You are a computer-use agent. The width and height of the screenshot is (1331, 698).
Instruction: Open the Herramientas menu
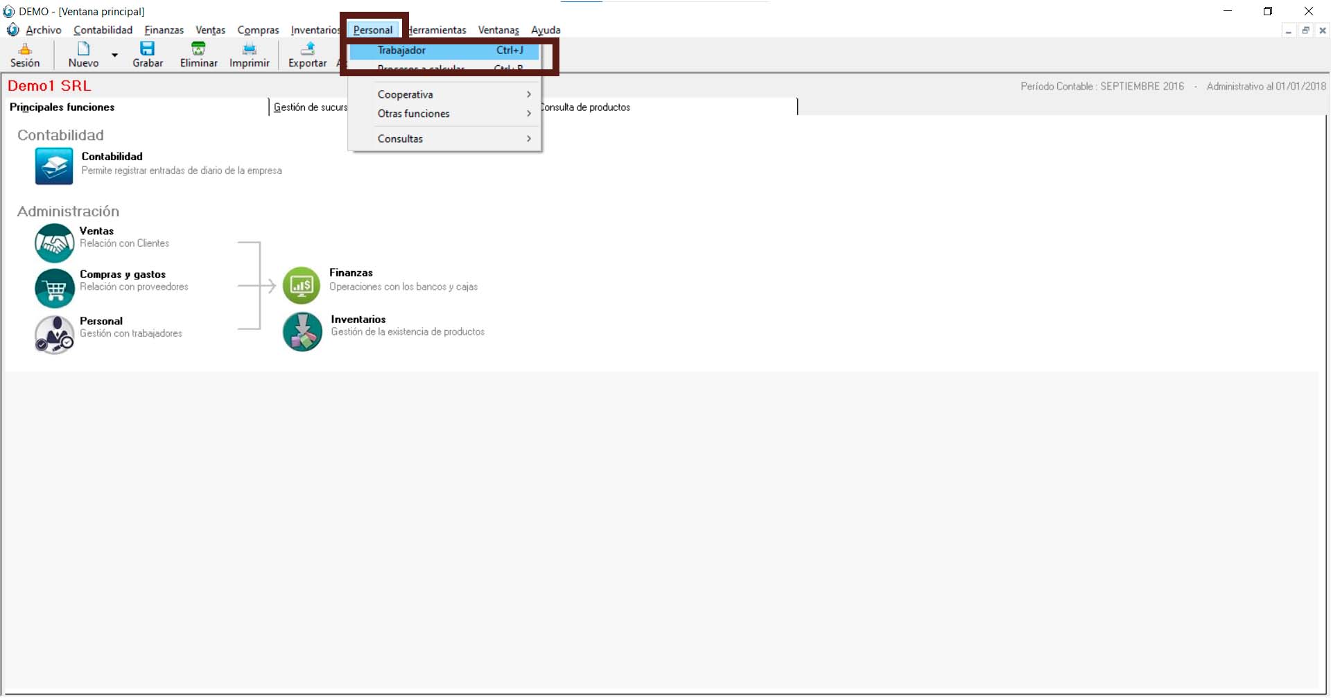click(437, 30)
